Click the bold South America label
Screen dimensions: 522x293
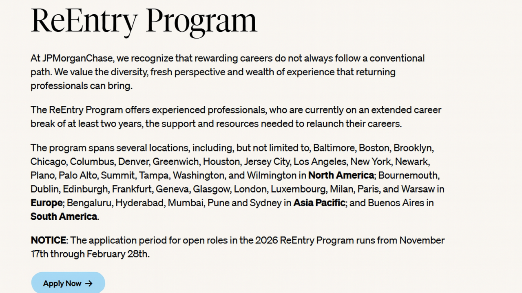(x=64, y=216)
